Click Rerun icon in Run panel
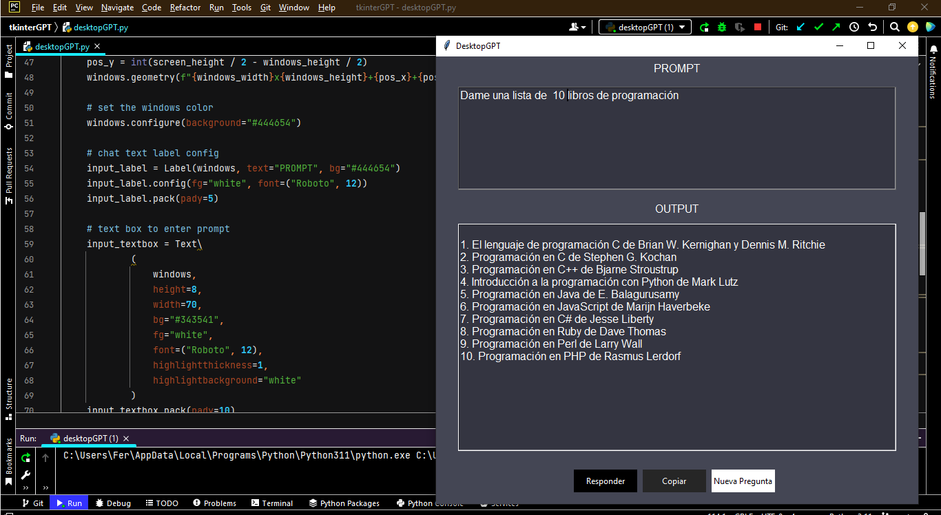This screenshot has width=941, height=515. (25, 457)
